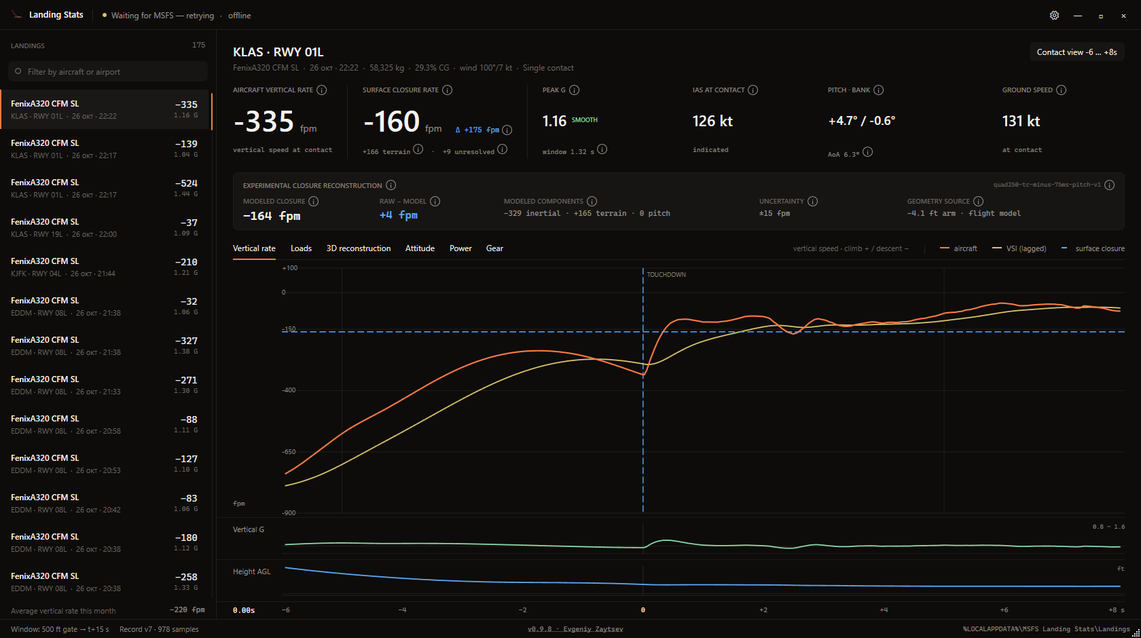
Task: Open the LOCALAPPDATA Landings folder path
Action: [x=1046, y=629]
